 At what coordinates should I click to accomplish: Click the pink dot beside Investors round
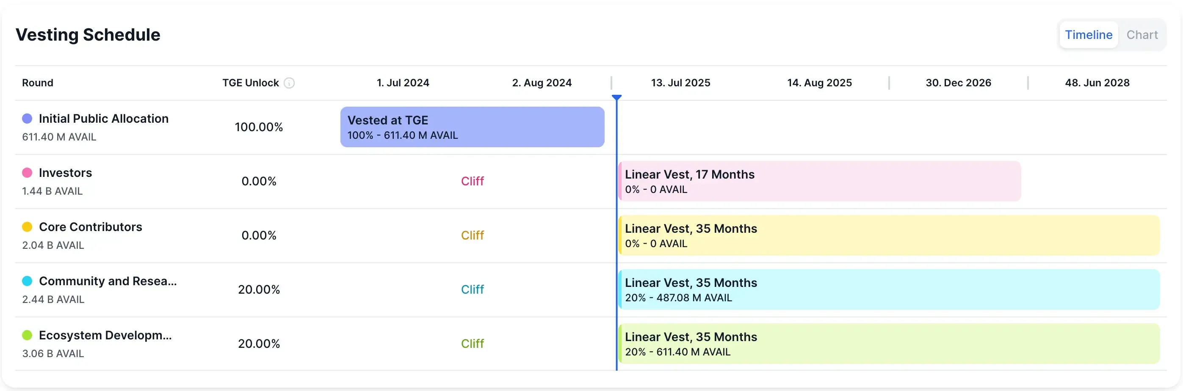tap(27, 173)
